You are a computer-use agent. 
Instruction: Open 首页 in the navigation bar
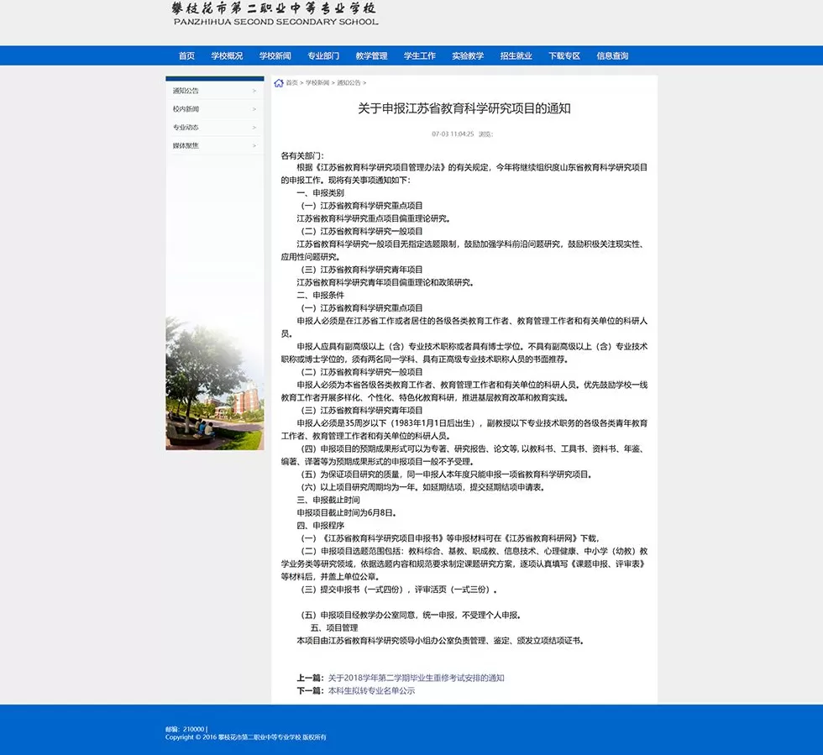tap(186, 55)
